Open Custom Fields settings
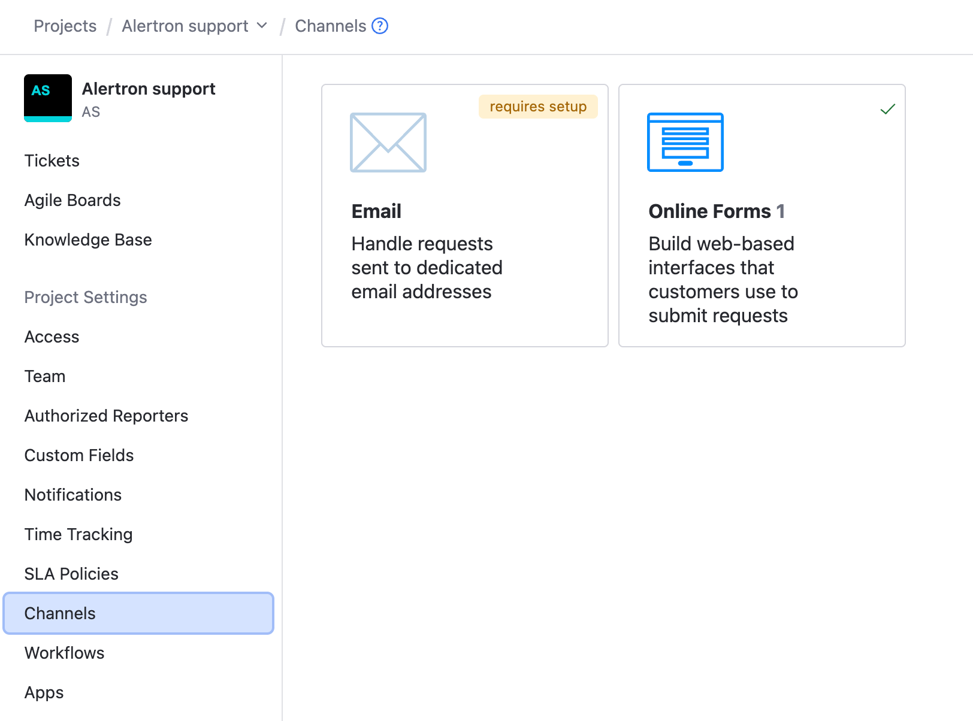Image resolution: width=973 pixels, height=721 pixels. tap(78, 455)
